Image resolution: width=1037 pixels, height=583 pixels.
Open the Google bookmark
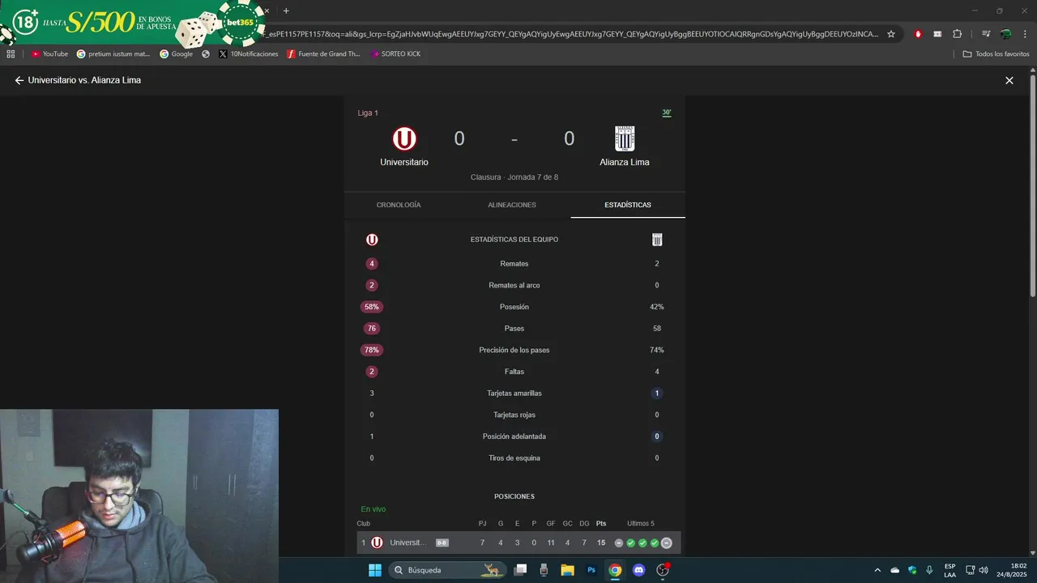[176, 54]
